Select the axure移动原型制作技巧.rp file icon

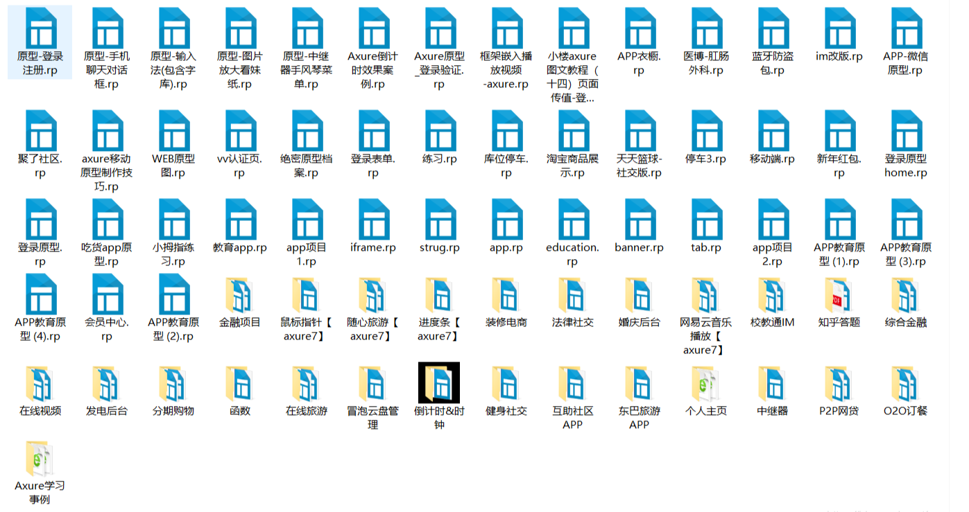[108, 130]
